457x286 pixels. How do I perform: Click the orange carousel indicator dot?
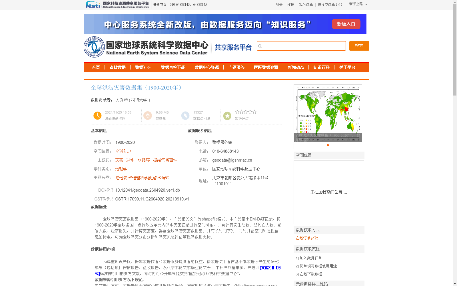tap(328, 145)
